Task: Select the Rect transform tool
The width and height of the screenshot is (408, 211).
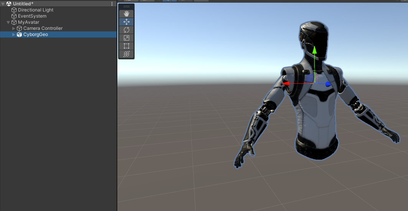Action: tap(127, 46)
